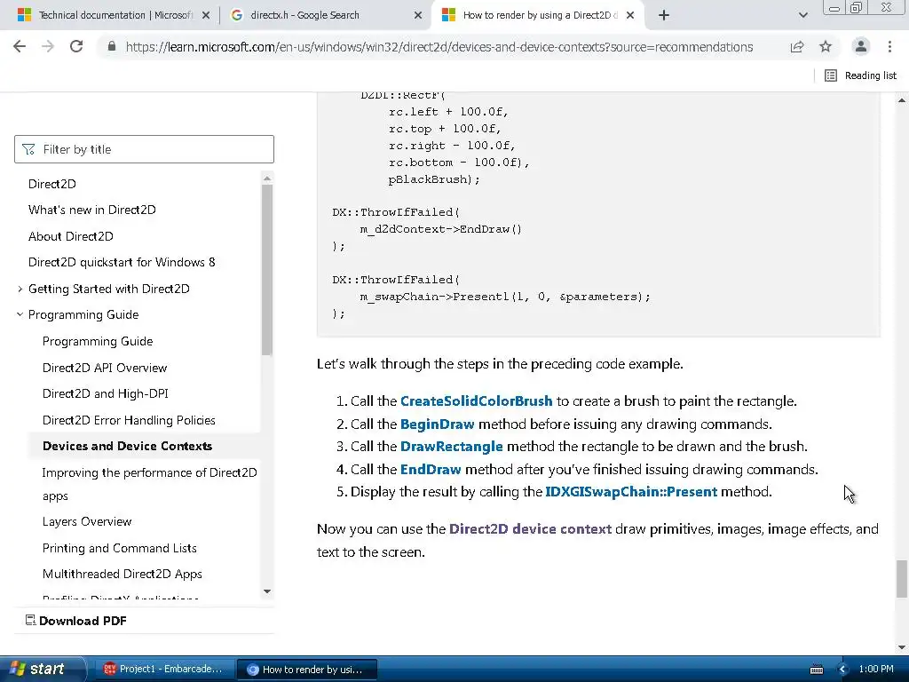Click the address bar URL
The width and height of the screenshot is (909, 682).
click(x=439, y=47)
